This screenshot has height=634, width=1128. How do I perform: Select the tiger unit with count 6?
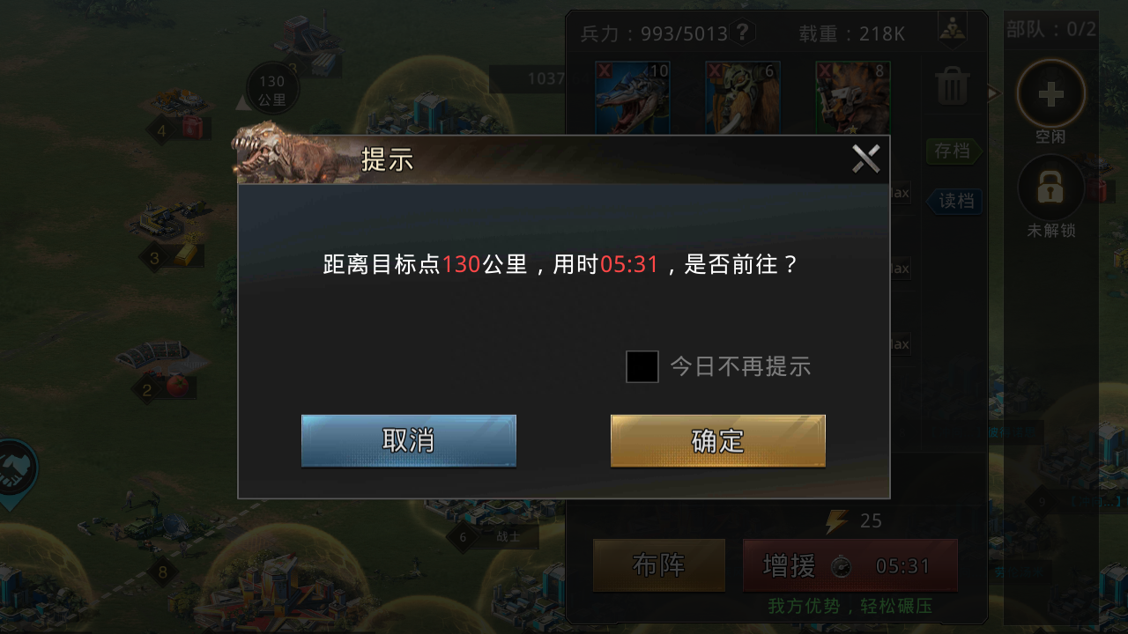tap(742, 97)
